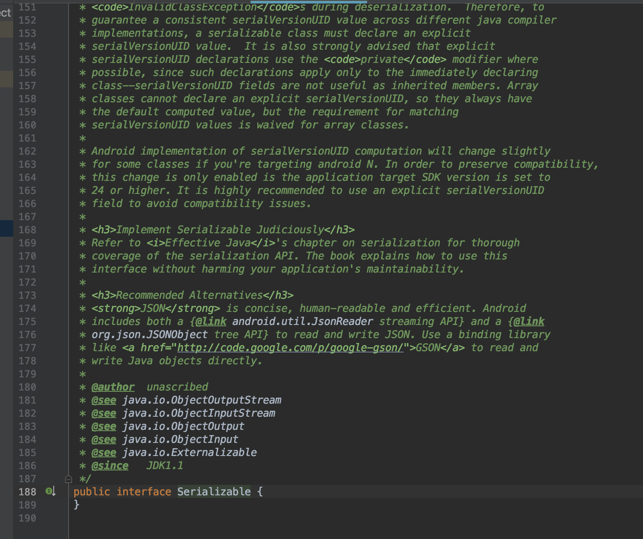Place cursor on the Serializable interface name
Screen dimensions: 643x539
tap(214, 491)
